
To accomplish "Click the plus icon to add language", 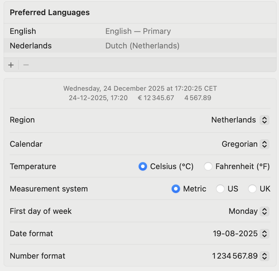I will 11,65.
